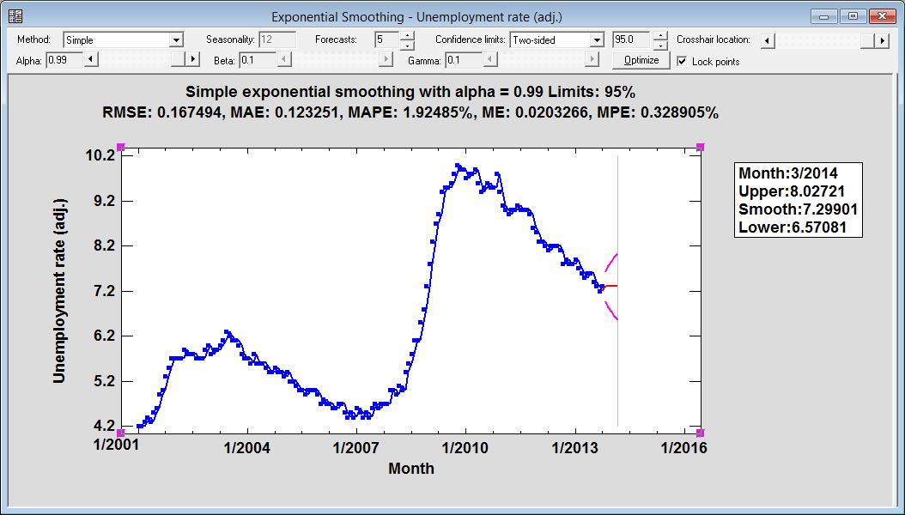Click the Crosshair location left arrow
905x515 pixels.
click(x=767, y=40)
